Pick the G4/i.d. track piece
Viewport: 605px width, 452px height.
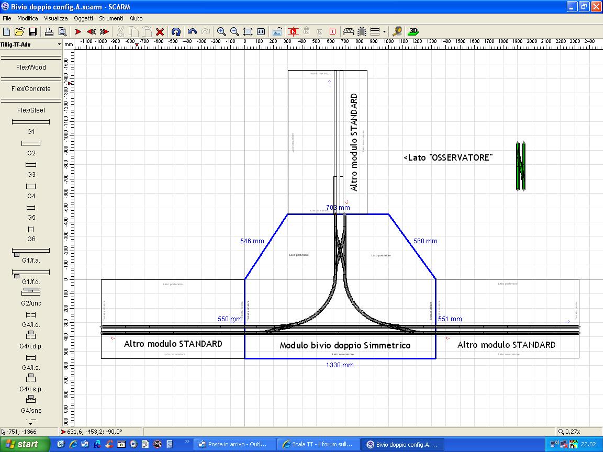31,319
